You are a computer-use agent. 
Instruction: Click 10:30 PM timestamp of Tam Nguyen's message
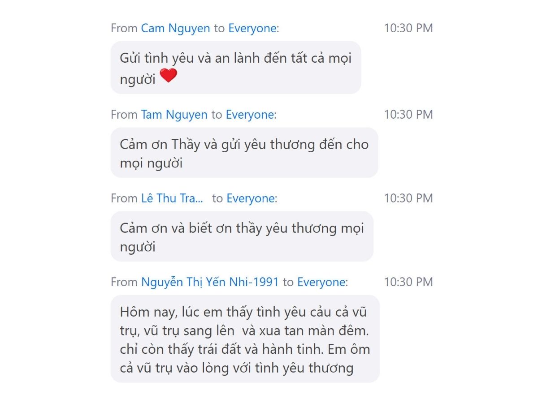point(408,115)
